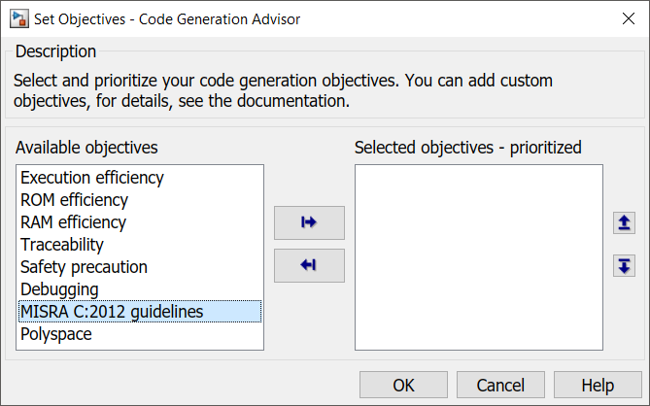Screen dimensions: 650x406
Task: Select MISRA C:2012 guidelines objective
Action: coord(112,312)
